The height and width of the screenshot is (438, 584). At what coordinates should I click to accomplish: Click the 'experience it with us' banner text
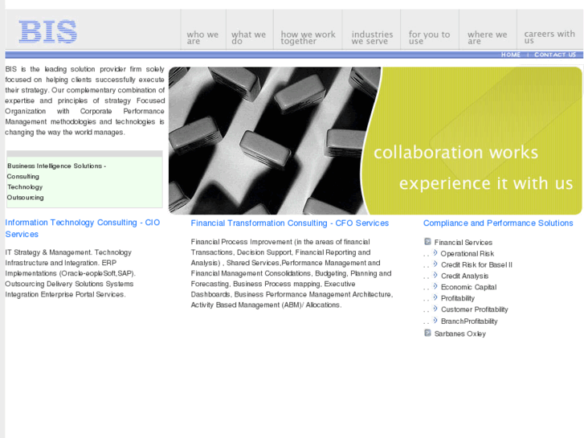(x=486, y=183)
